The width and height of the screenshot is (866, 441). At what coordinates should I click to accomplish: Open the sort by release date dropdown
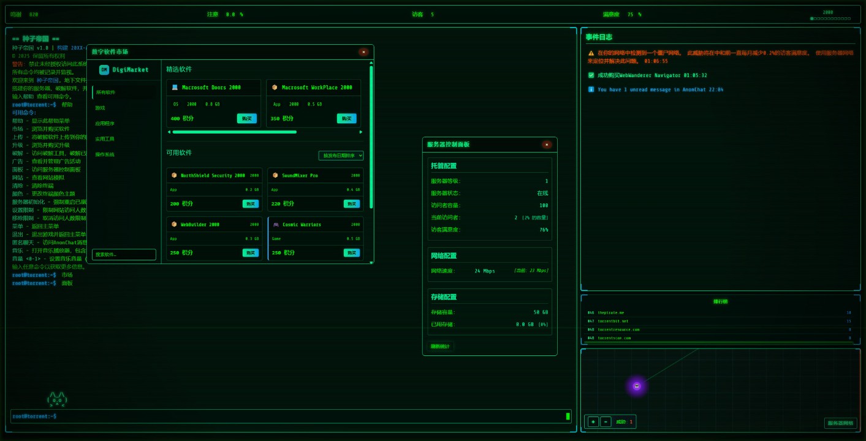pos(341,156)
